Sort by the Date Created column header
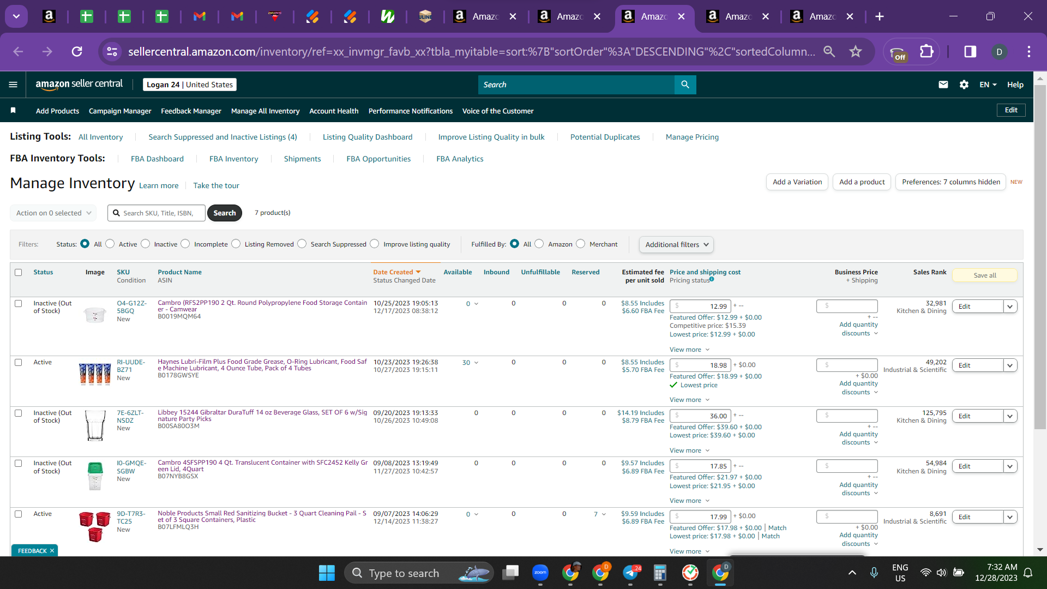Screen dimensions: 1047x589 click(x=397, y=272)
